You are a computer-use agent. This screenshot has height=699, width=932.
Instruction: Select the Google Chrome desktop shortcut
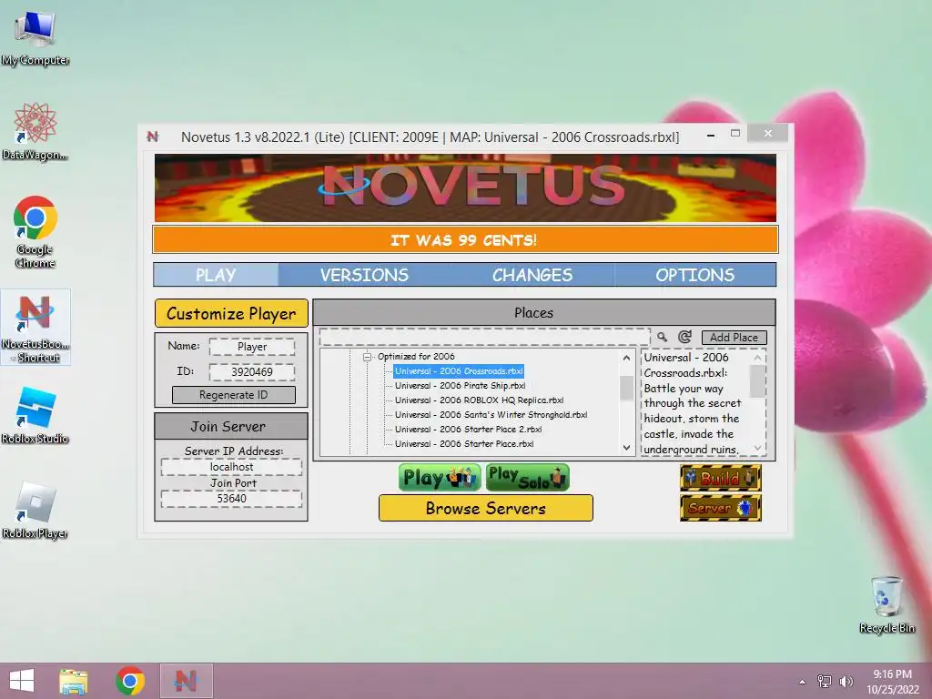click(x=35, y=232)
